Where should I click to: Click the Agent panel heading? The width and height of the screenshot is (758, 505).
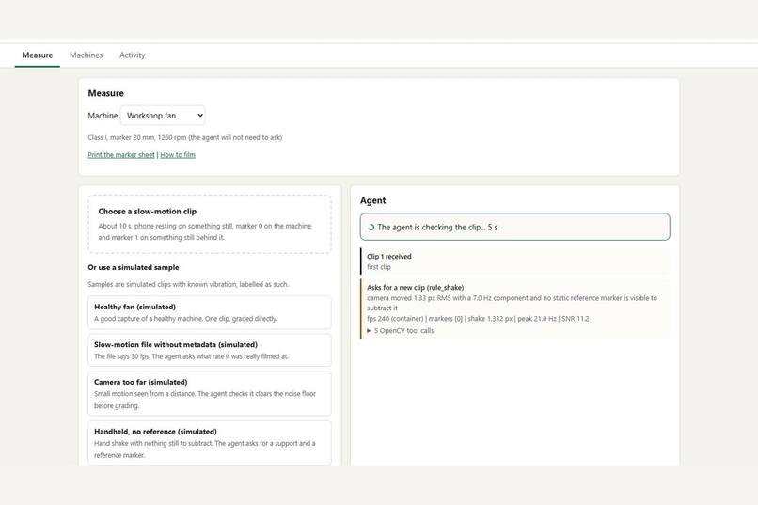point(372,200)
